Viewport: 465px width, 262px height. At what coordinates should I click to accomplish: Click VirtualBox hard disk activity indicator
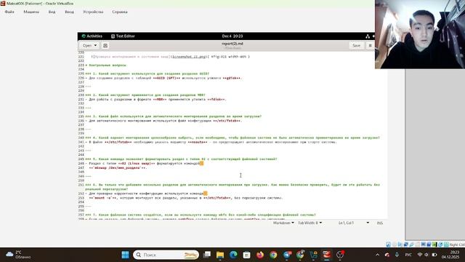(388, 245)
